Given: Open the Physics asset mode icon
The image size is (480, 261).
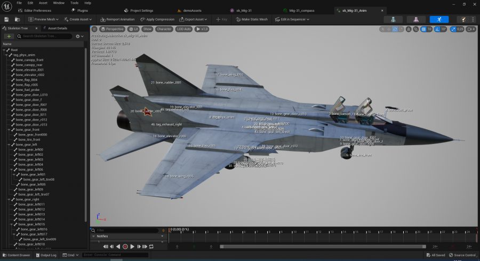Looking at the screenshot, I should (x=463, y=20).
